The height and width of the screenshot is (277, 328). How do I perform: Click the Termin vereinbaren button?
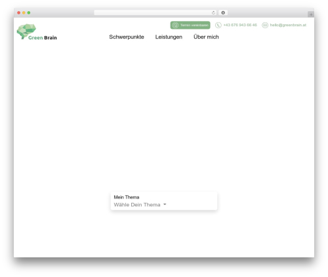190,25
